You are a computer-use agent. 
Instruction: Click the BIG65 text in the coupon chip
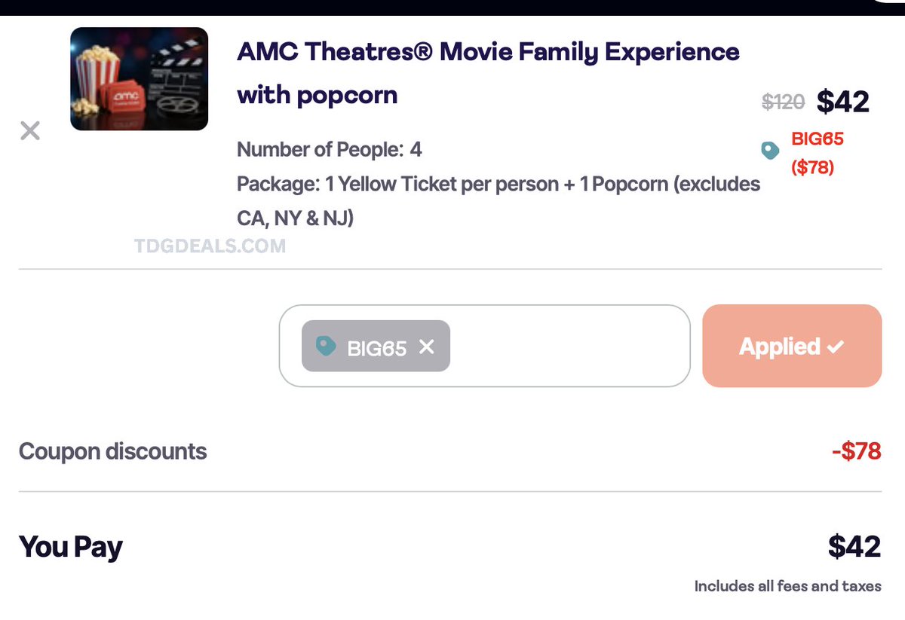pos(376,347)
